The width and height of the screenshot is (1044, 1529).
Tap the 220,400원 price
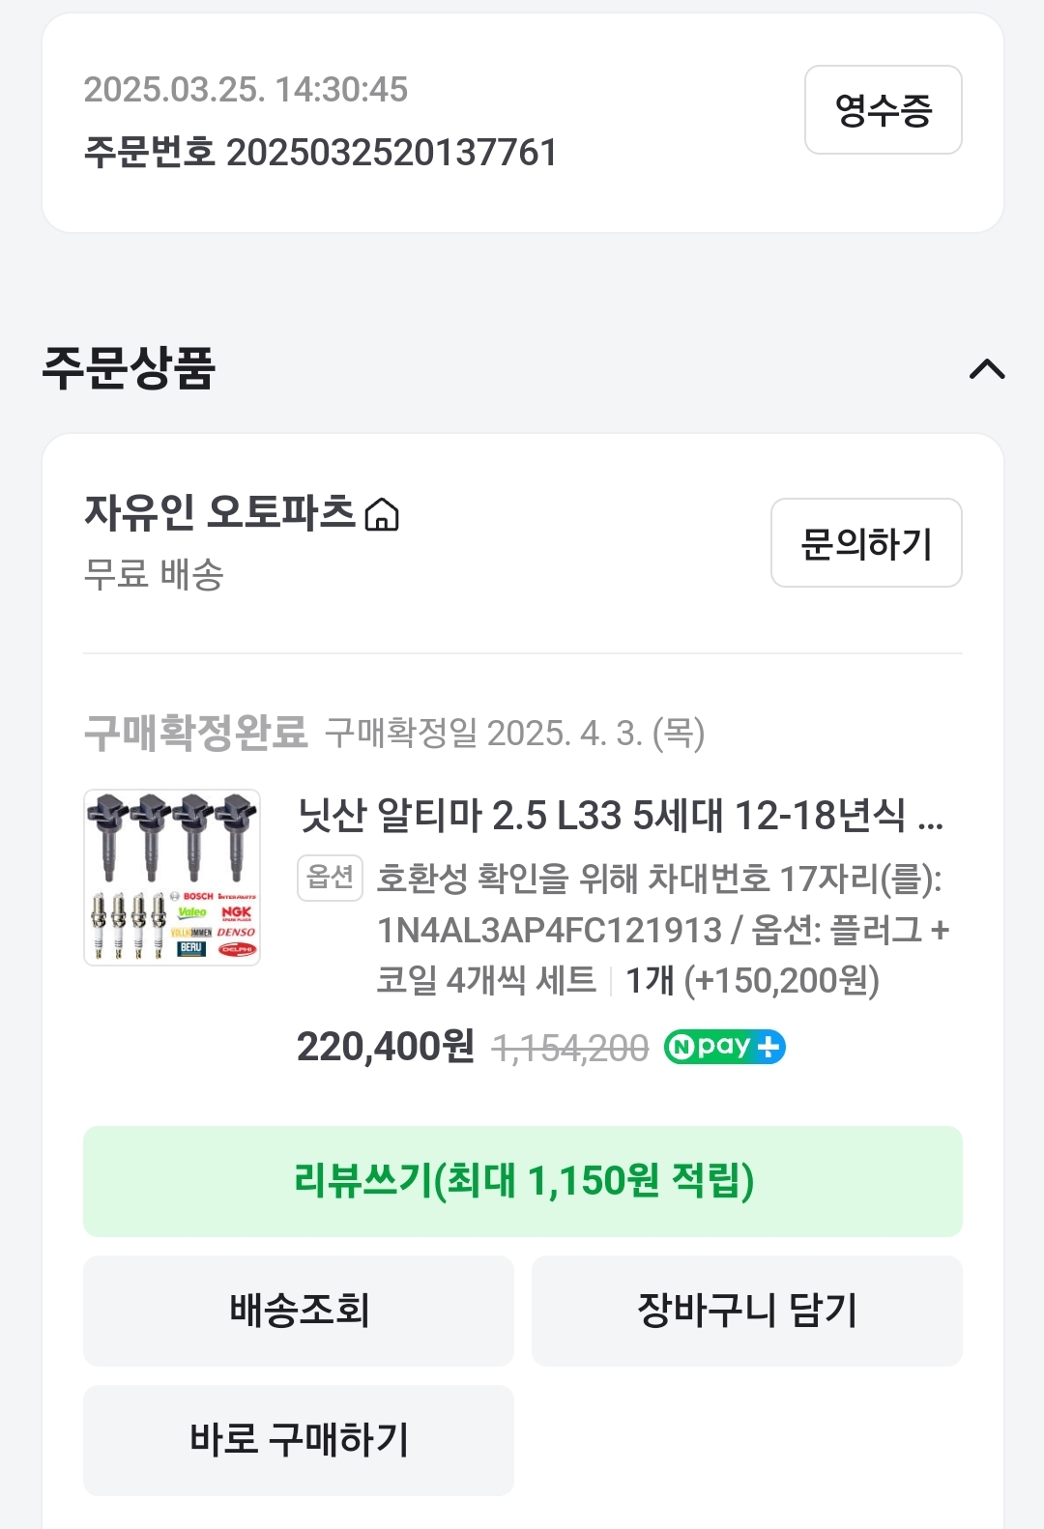click(385, 1047)
